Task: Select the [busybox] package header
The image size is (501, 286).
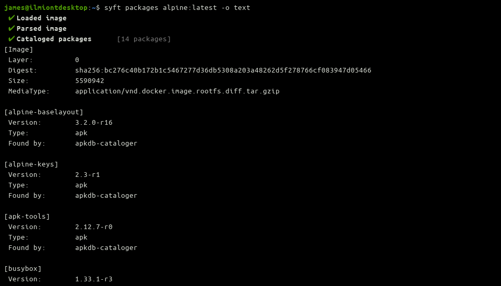Action: 23,269
